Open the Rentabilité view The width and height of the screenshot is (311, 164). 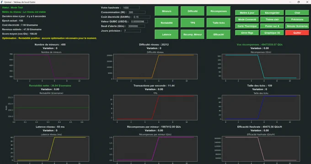tap(166, 23)
